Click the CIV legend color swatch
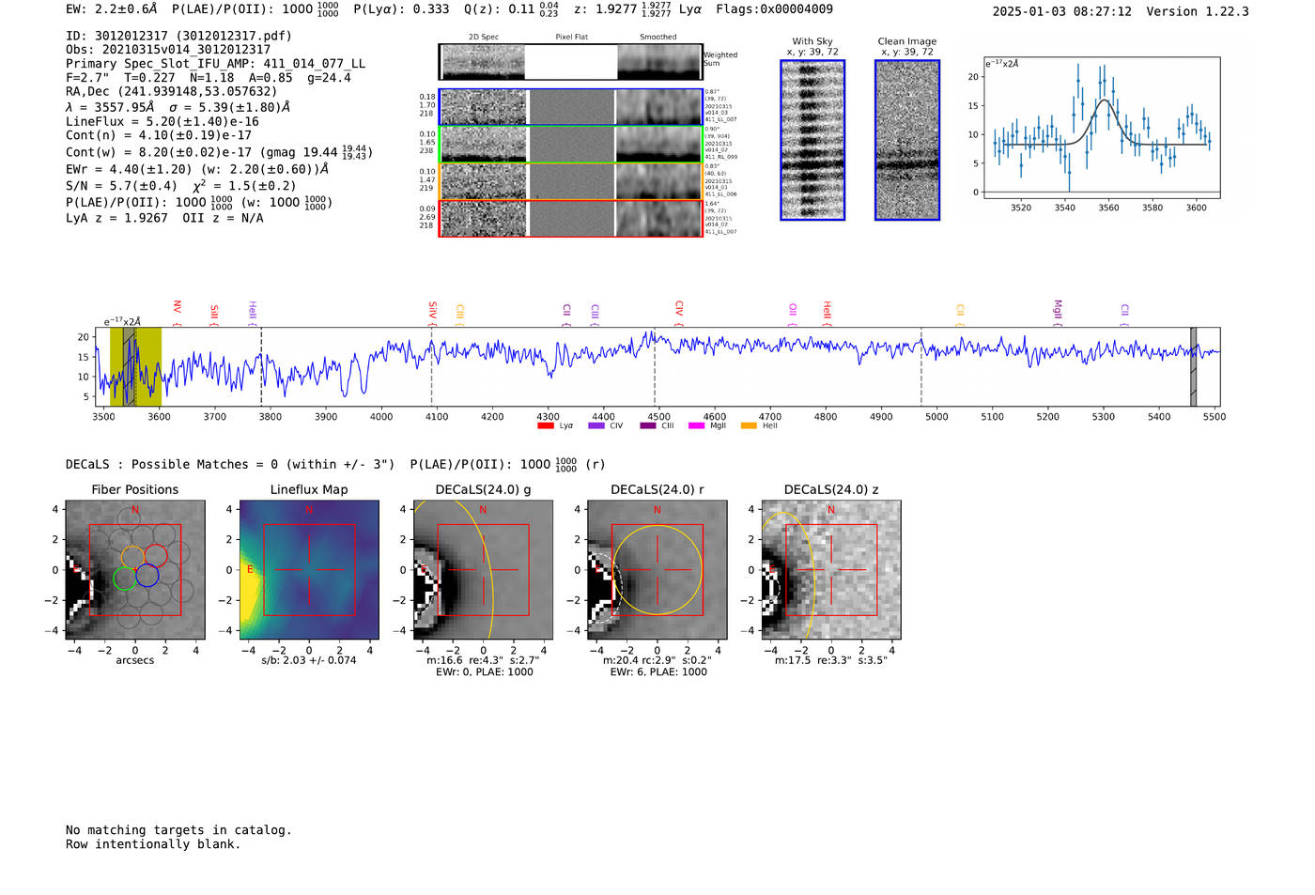 tap(596, 425)
